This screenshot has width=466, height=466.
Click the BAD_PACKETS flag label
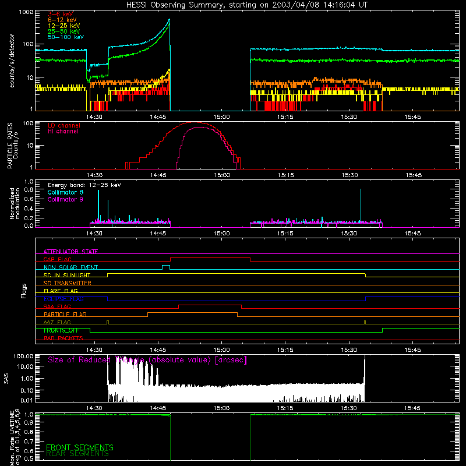click(x=63, y=338)
